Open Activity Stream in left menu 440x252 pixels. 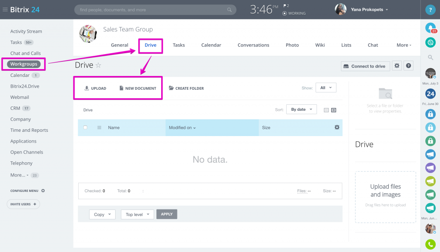pos(26,31)
